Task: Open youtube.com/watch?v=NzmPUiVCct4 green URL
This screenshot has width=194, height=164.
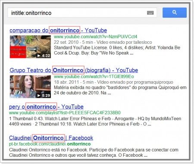Action: pos(95,36)
